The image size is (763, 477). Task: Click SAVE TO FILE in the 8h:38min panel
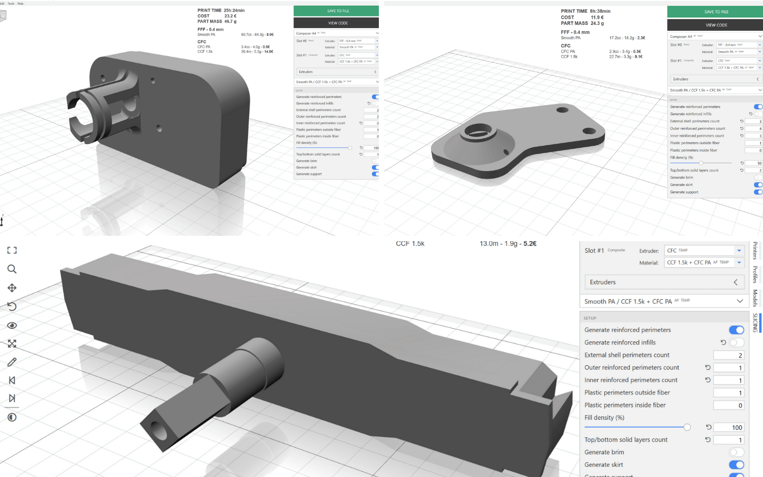click(715, 12)
